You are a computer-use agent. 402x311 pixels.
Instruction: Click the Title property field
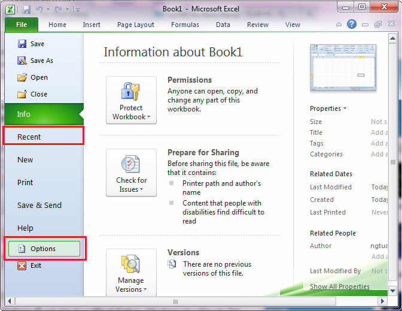(x=379, y=132)
